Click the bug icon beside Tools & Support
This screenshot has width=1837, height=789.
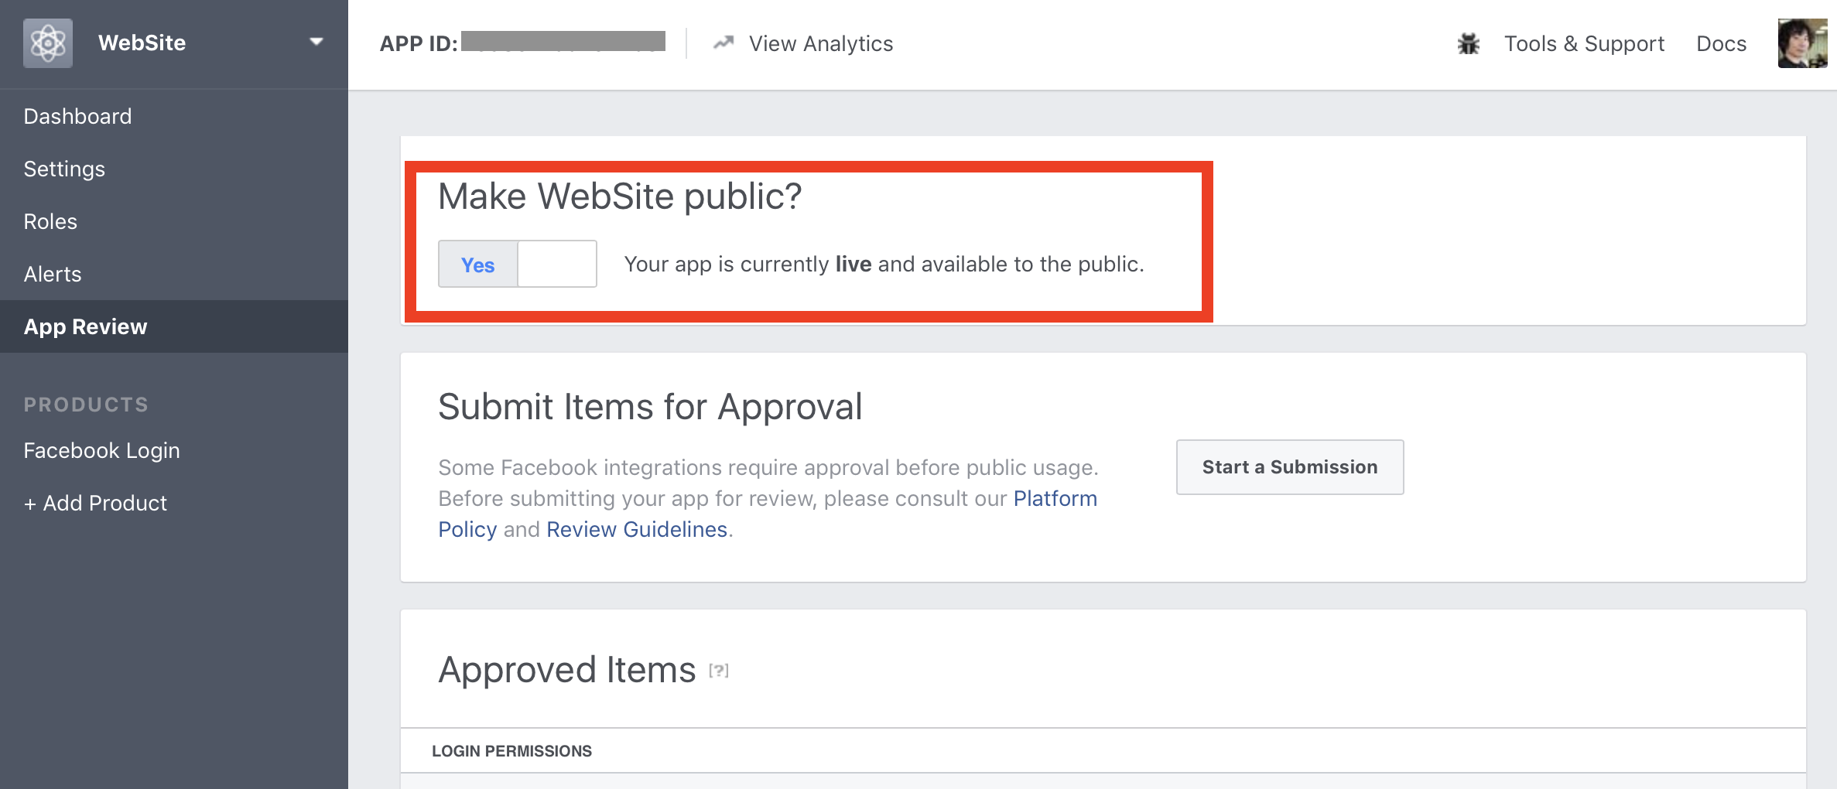coord(1468,44)
